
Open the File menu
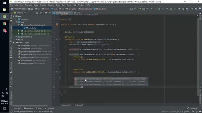[11, 5]
